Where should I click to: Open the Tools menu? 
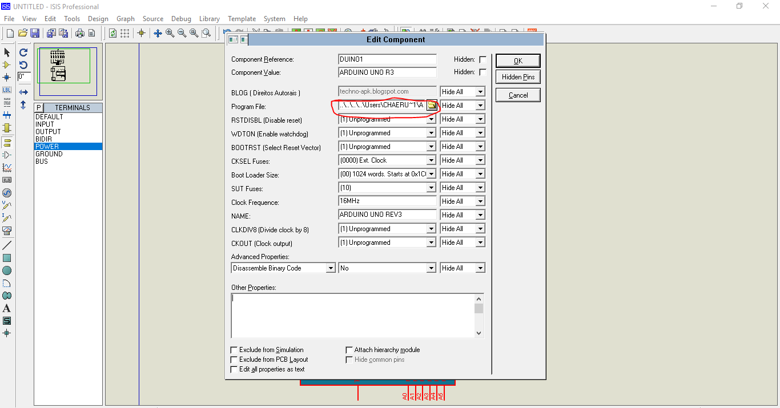72,19
